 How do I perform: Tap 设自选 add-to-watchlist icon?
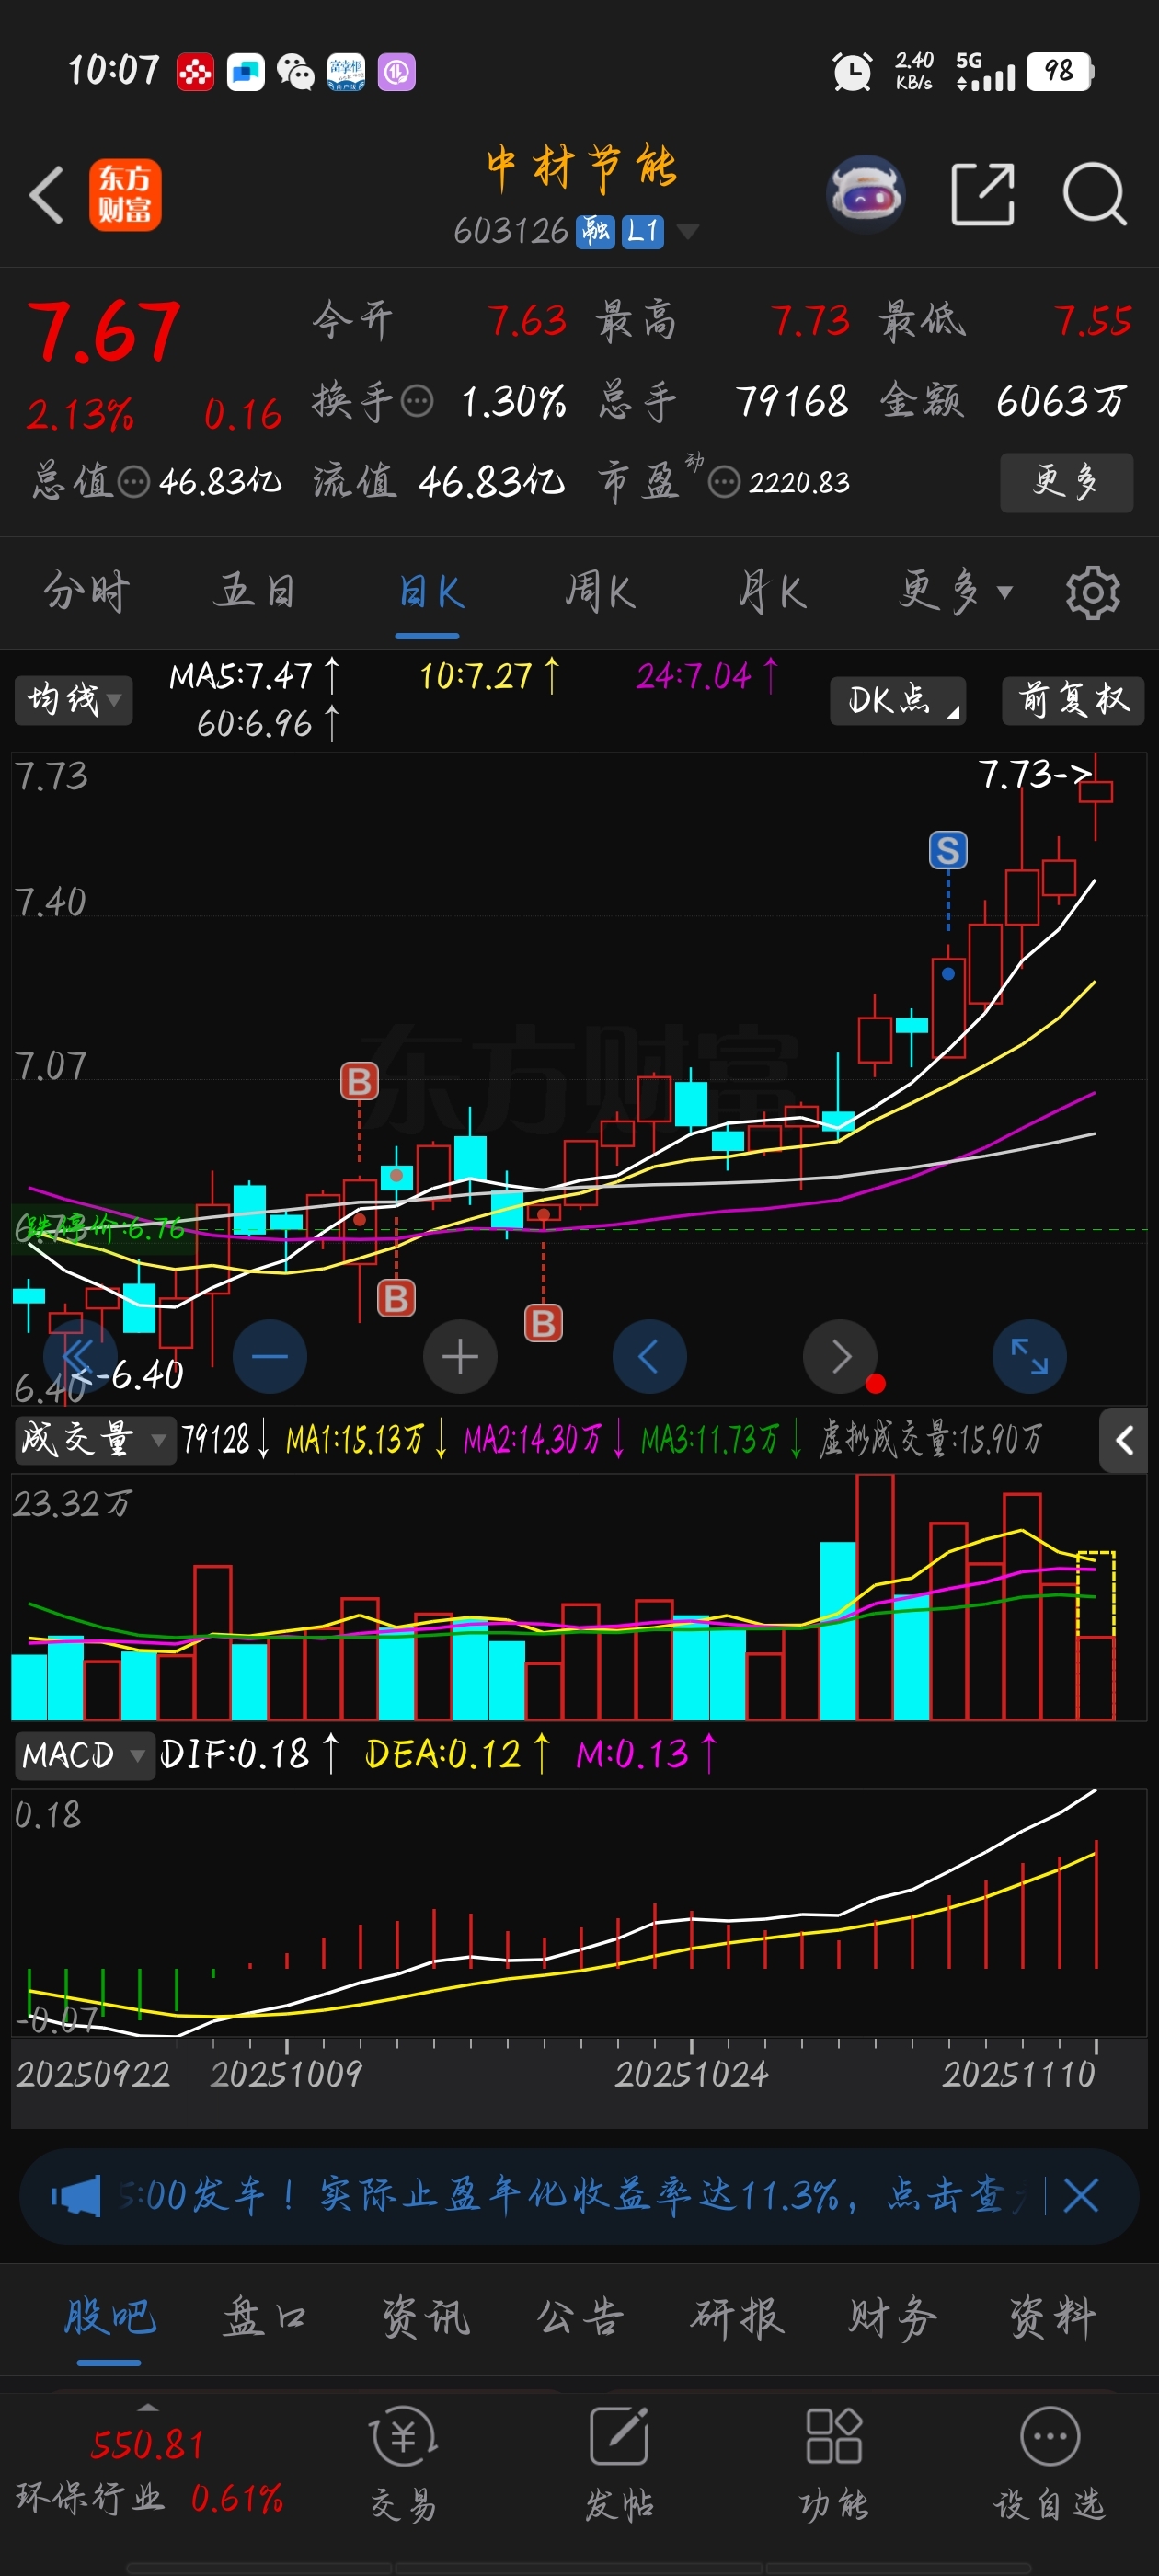(x=1049, y=2462)
